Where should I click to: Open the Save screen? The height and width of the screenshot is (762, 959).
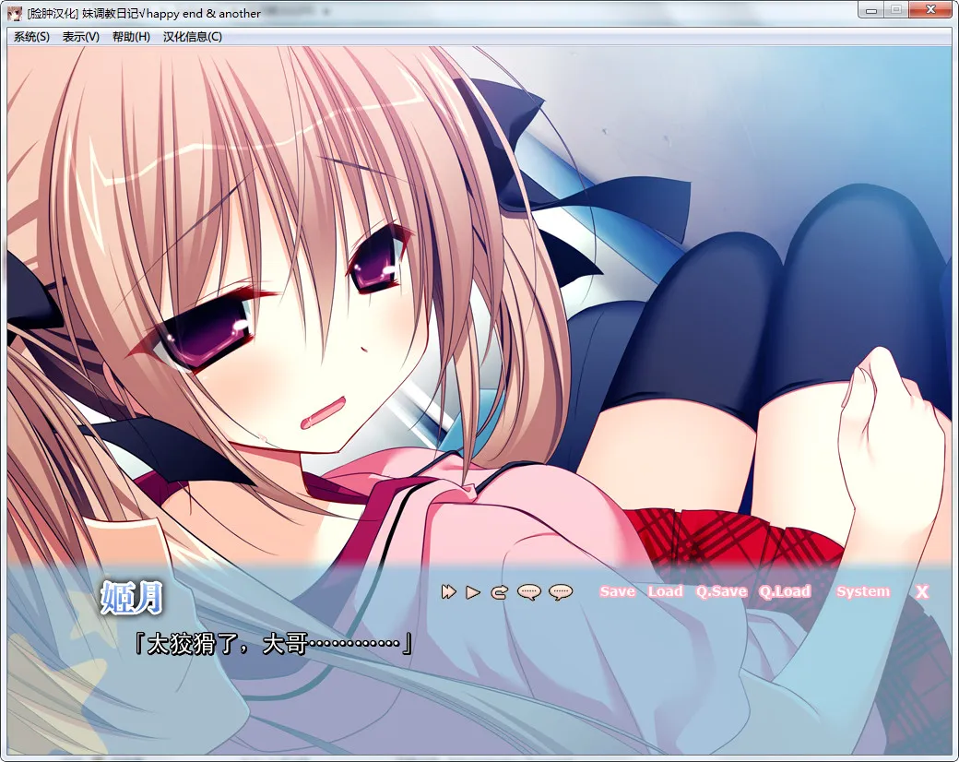617,592
